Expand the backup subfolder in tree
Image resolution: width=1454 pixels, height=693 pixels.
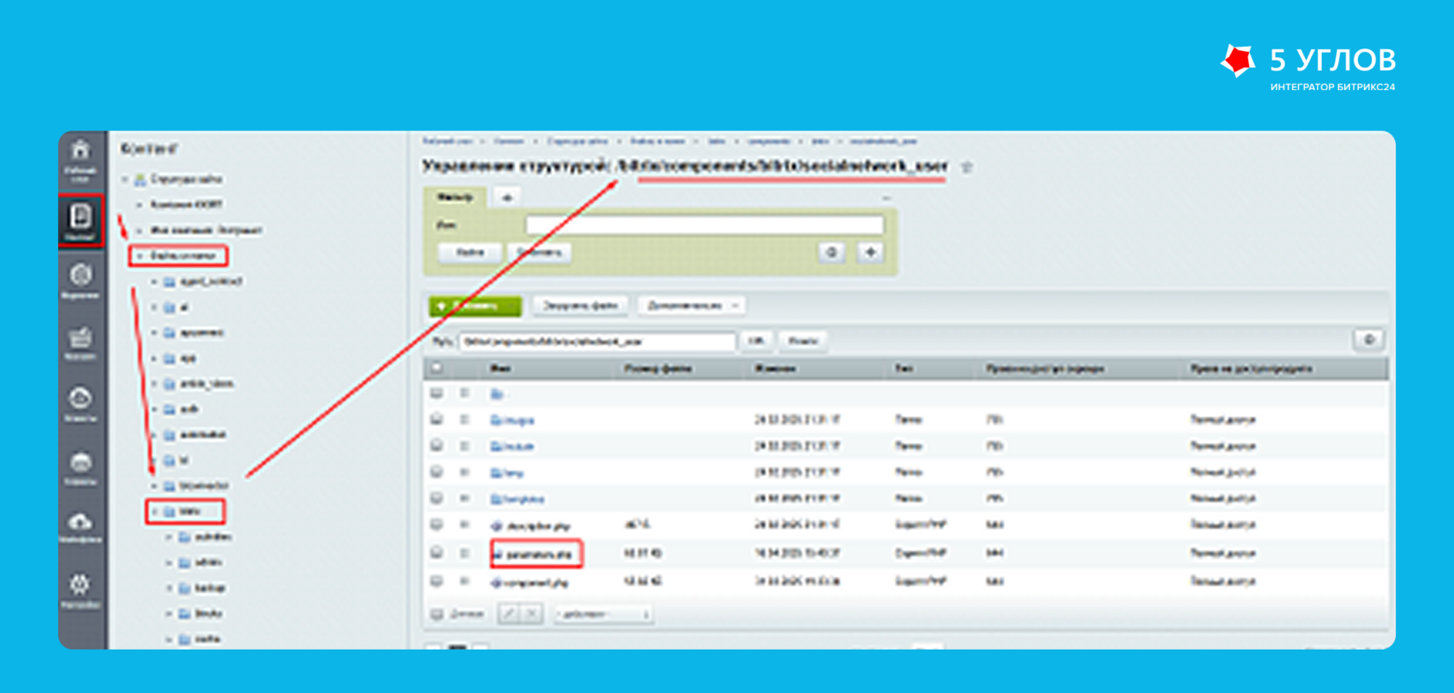[x=169, y=588]
